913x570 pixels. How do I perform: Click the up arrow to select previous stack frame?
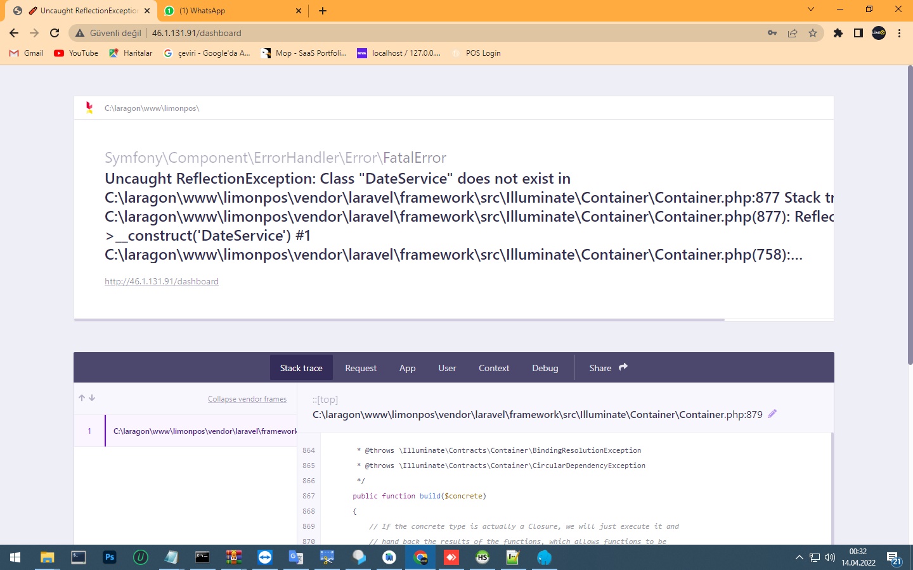tap(81, 398)
